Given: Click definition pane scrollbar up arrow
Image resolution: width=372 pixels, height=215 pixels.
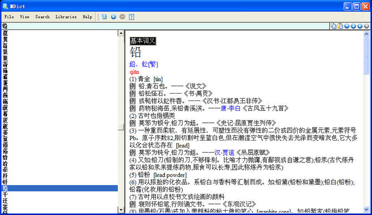Looking at the screenshot, I should click(x=367, y=34).
